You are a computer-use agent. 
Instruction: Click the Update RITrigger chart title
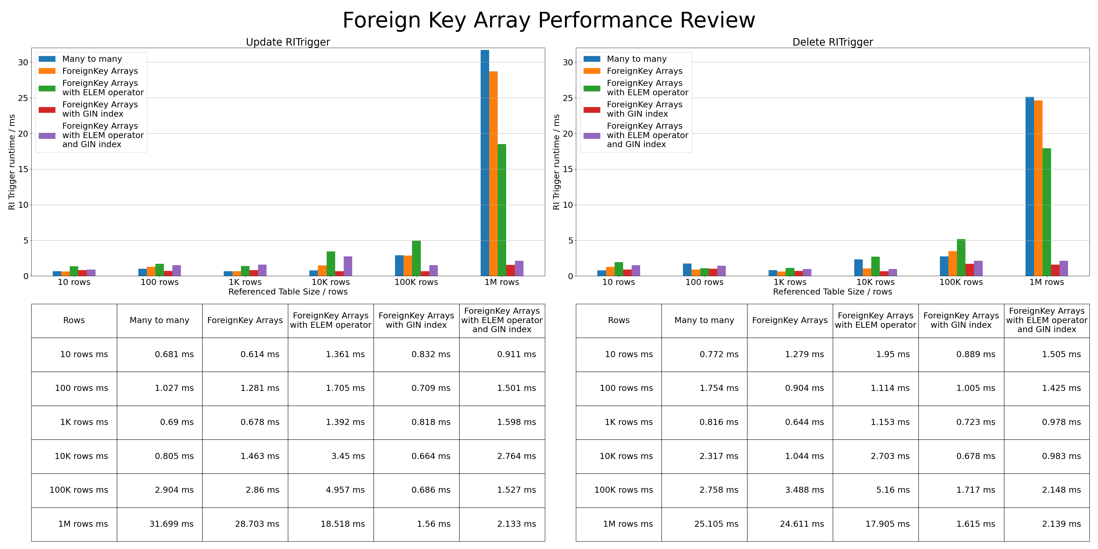pyautogui.click(x=288, y=42)
